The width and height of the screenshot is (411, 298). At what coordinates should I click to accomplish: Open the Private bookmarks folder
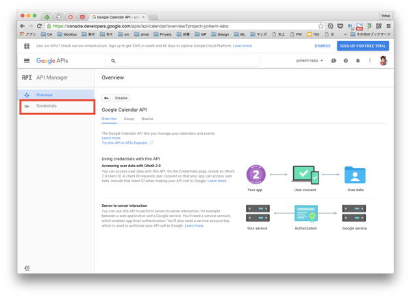pos(162,34)
